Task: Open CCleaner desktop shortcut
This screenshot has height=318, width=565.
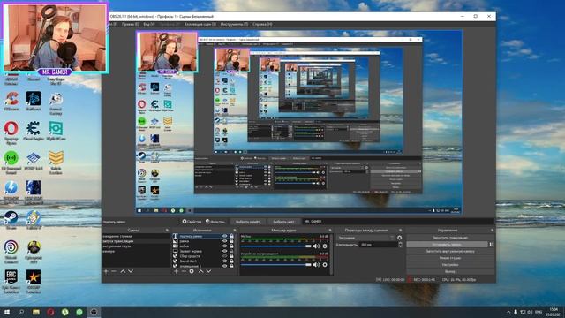Action: point(11,101)
